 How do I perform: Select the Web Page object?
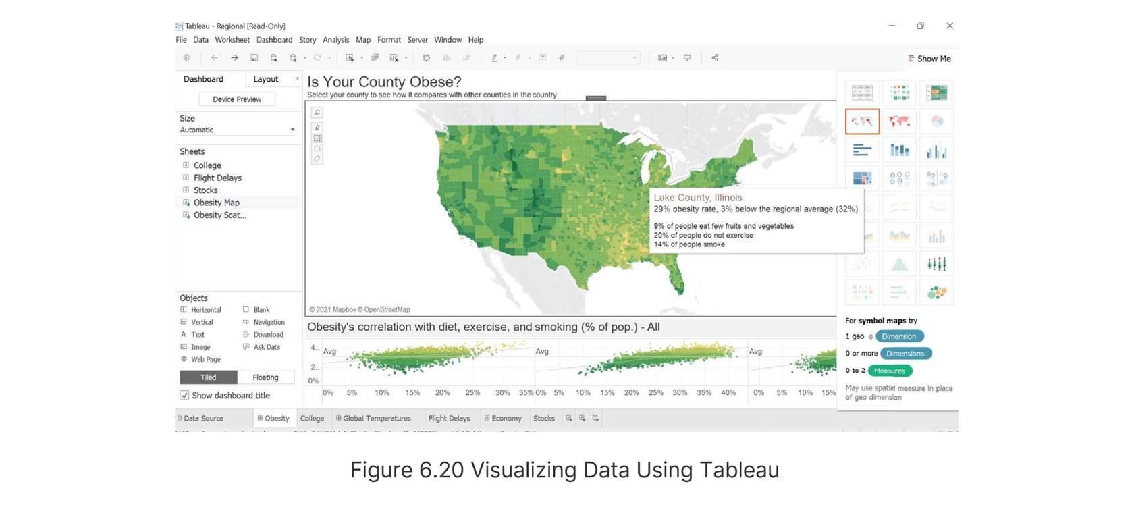tap(200, 360)
